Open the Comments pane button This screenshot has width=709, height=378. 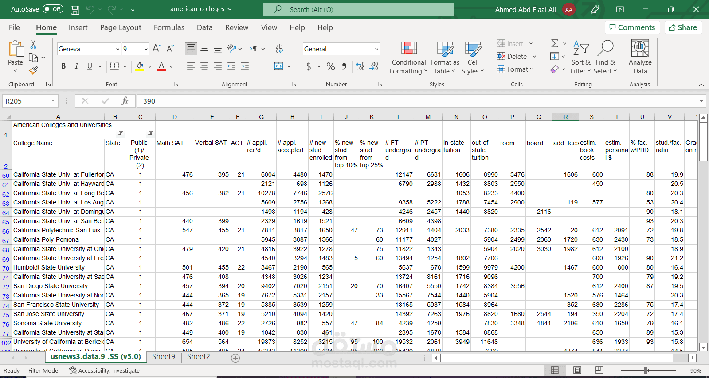(632, 27)
